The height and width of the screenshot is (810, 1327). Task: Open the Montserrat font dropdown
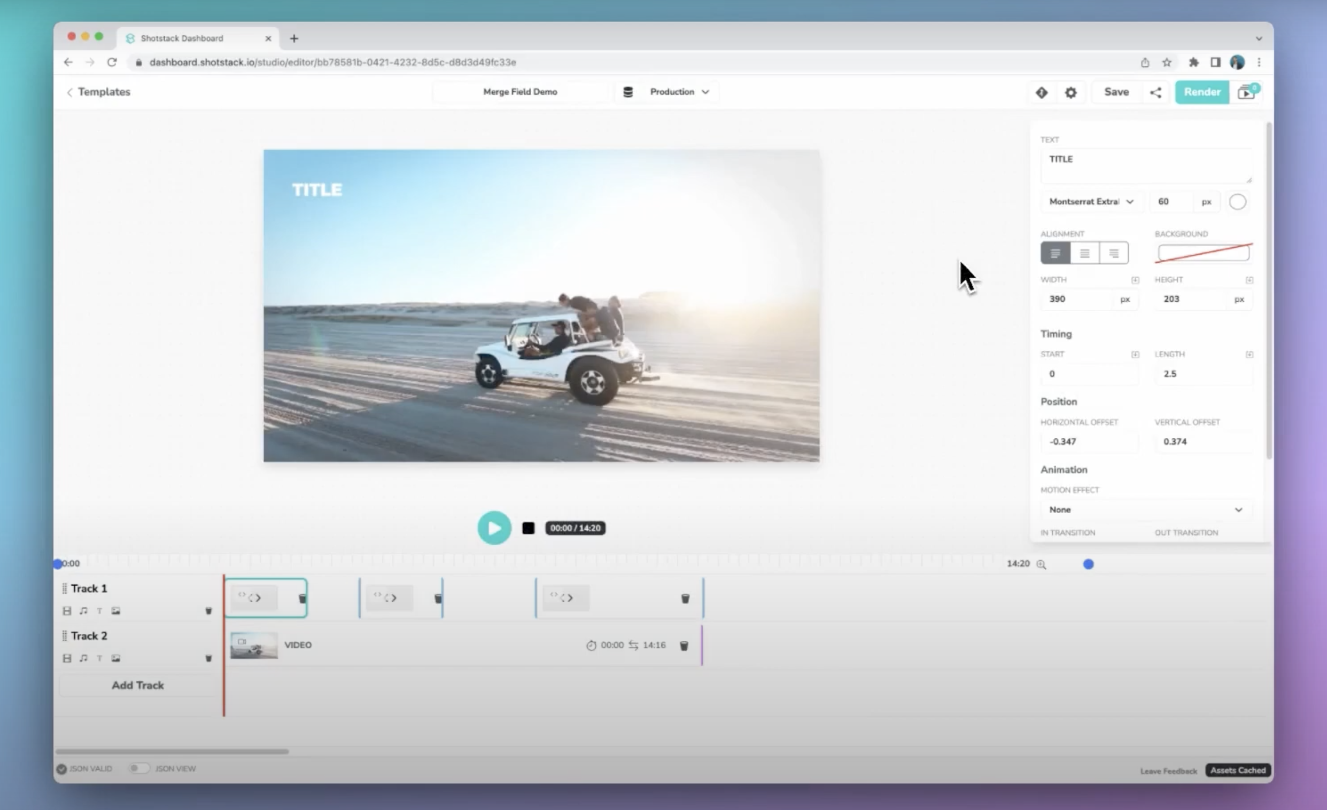pos(1091,202)
